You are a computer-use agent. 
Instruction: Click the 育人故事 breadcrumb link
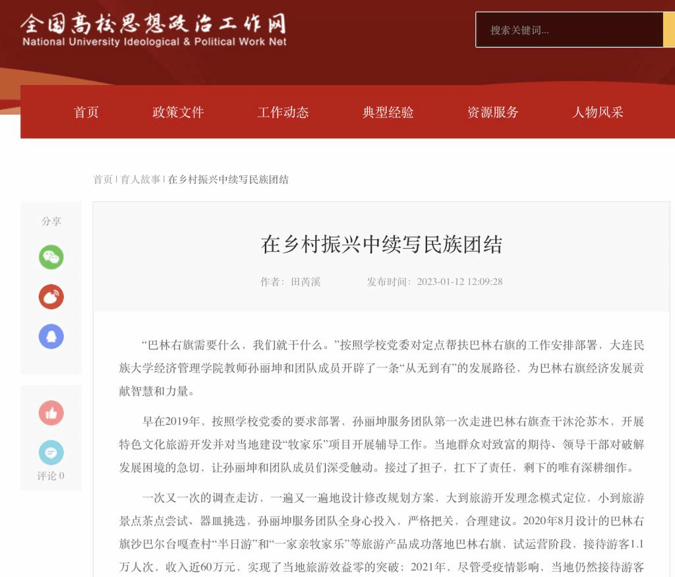click(140, 179)
